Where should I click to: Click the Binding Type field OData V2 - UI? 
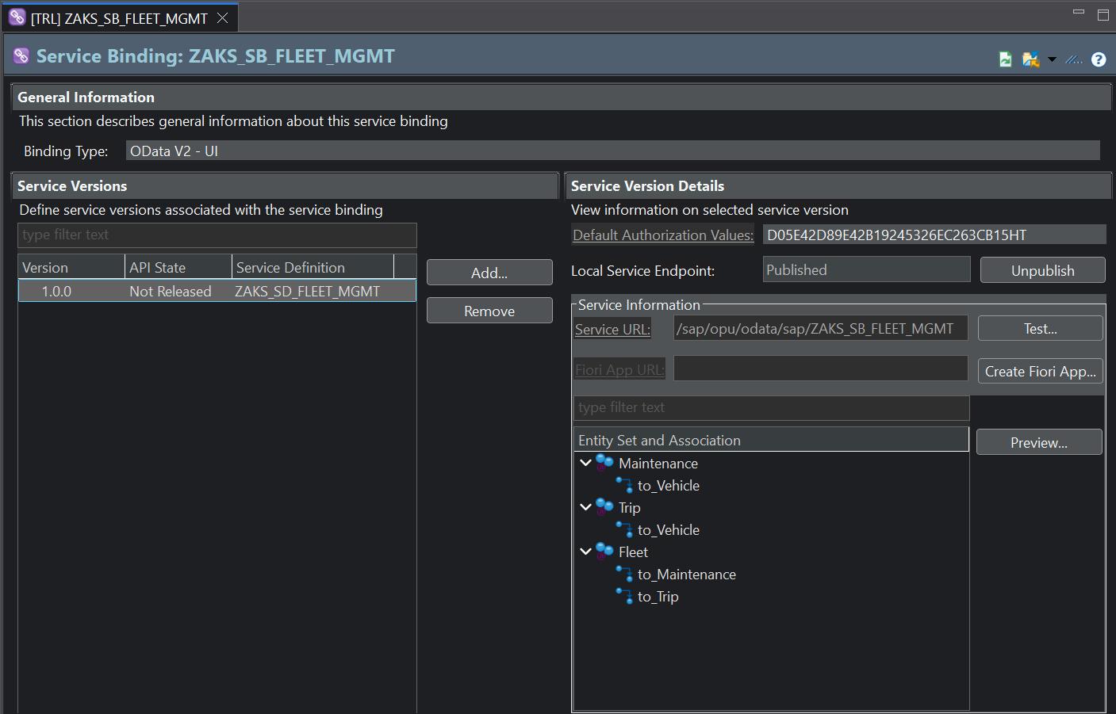(612, 151)
